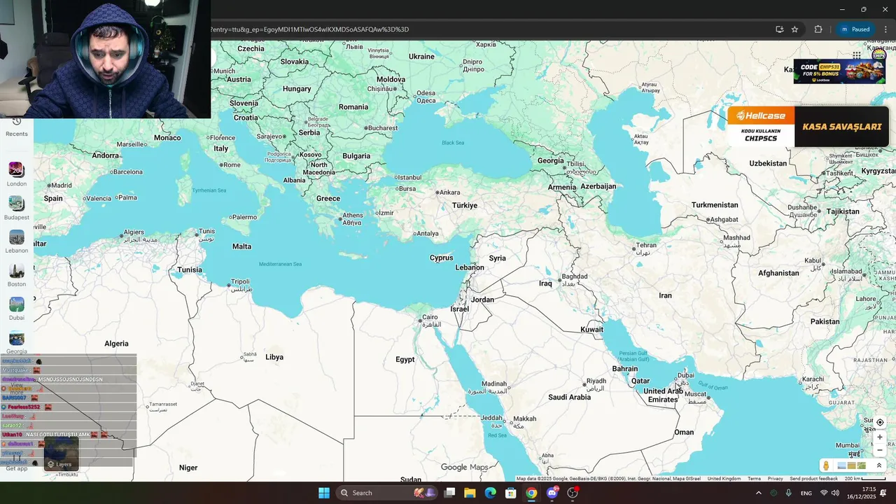Click the Algeria country label
This screenshot has height=504, width=896.
(x=116, y=343)
